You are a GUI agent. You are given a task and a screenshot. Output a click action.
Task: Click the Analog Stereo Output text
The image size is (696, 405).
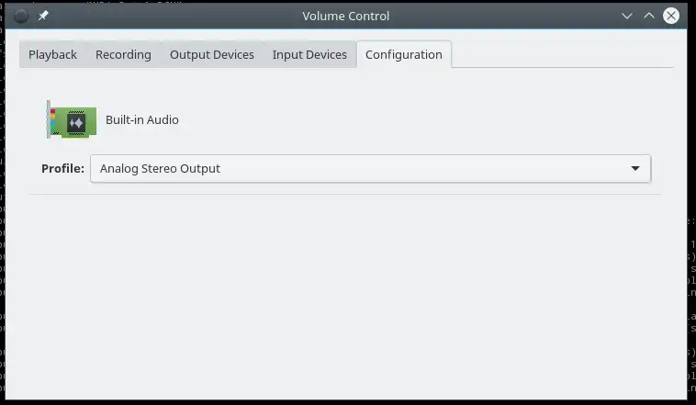tap(160, 169)
